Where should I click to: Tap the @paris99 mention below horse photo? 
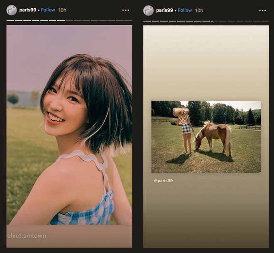163,181
